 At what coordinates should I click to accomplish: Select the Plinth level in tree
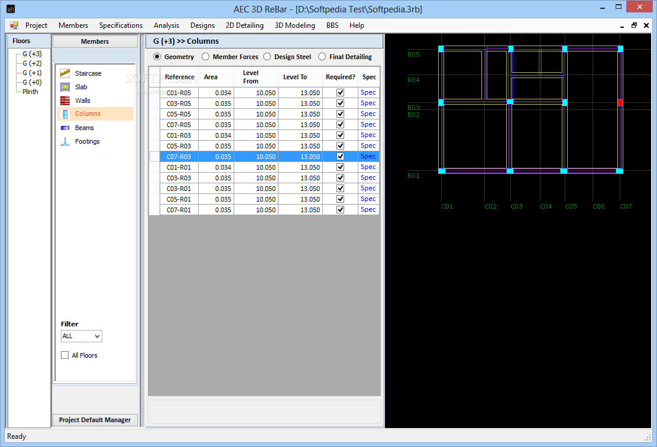pyautogui.click(x=30, y=92)
